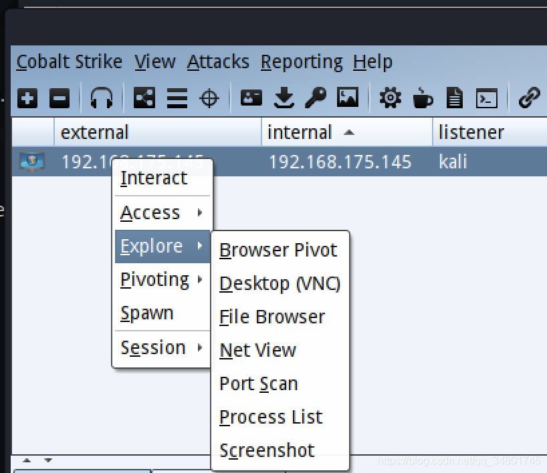The image size is (547, 473).
Task: Click the gear payload generator icon
Action: pos(391,98)
